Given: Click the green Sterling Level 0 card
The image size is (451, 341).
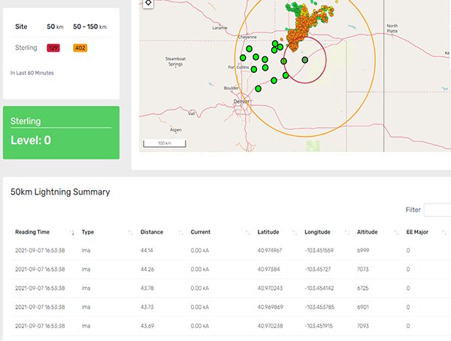Looking at the screenshot, I should [61, 132].
